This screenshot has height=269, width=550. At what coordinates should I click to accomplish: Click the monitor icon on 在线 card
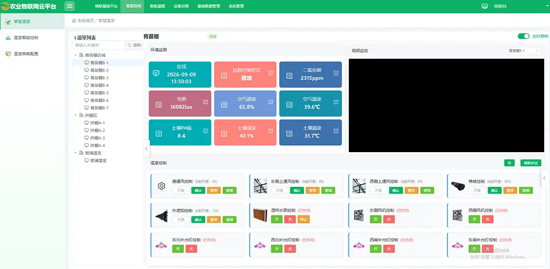156,73
